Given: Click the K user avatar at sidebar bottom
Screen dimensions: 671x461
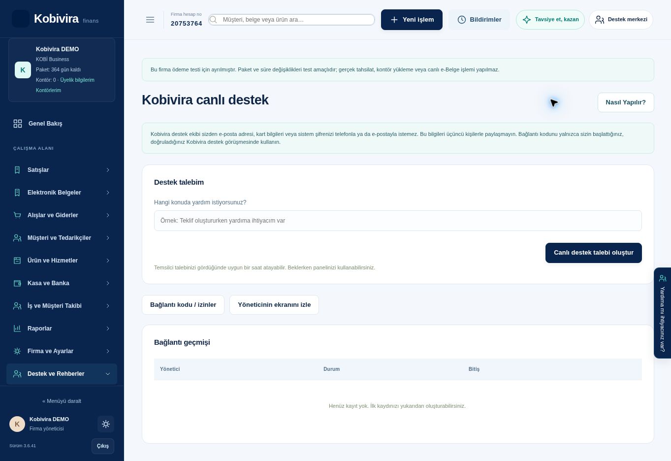Looking at the screenshot, I should [17, 424].
